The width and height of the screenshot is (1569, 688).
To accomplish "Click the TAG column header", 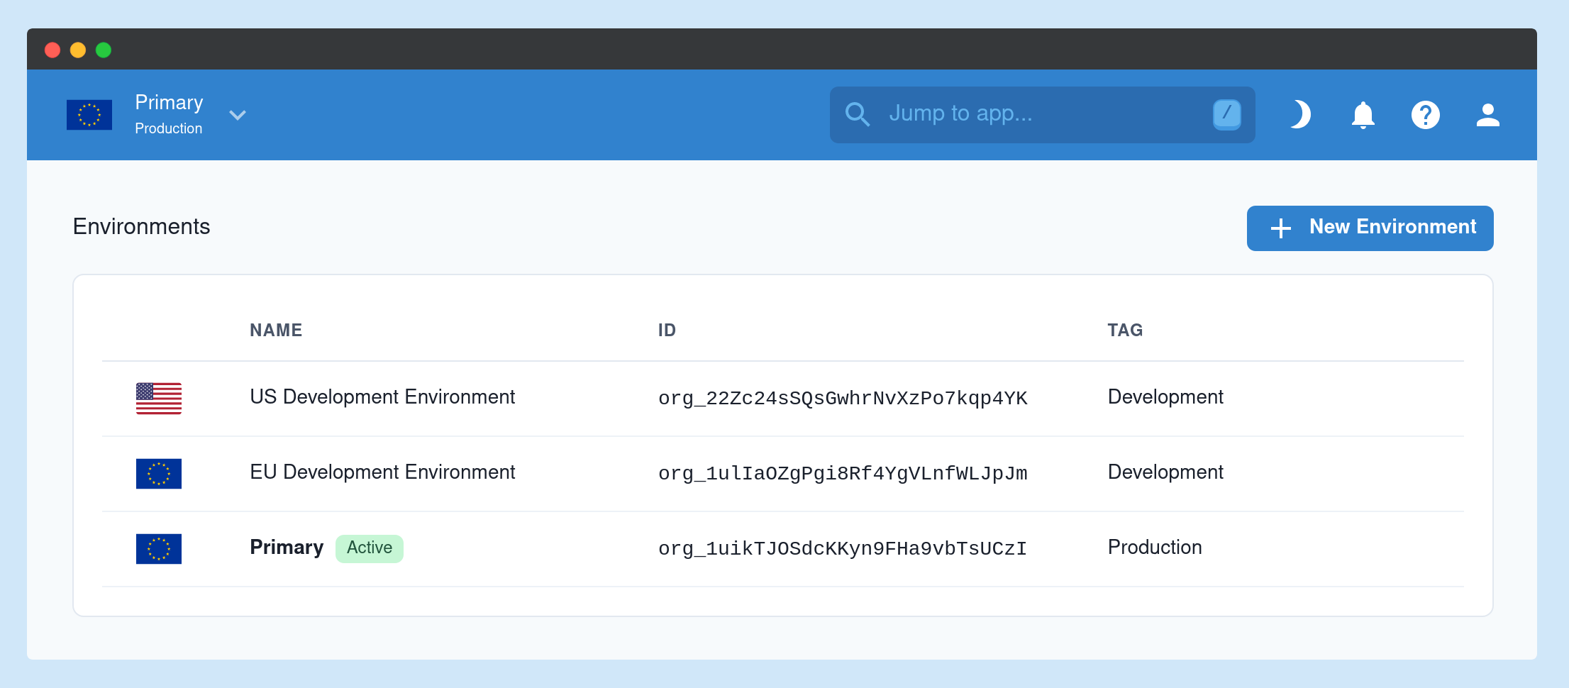I will click(x=1125, y=330).
